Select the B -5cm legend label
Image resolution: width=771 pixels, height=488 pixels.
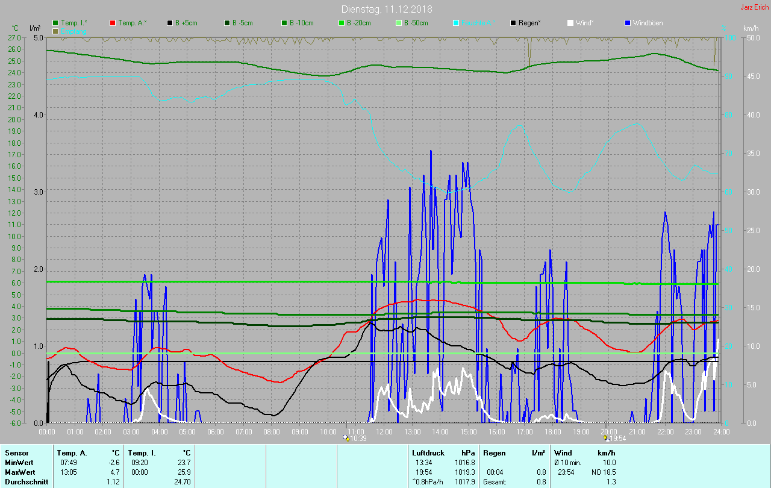pos(243,23)
